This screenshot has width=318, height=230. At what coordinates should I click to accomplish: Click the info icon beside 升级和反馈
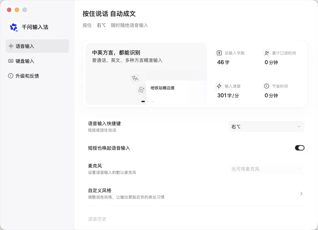click(11, 76)
